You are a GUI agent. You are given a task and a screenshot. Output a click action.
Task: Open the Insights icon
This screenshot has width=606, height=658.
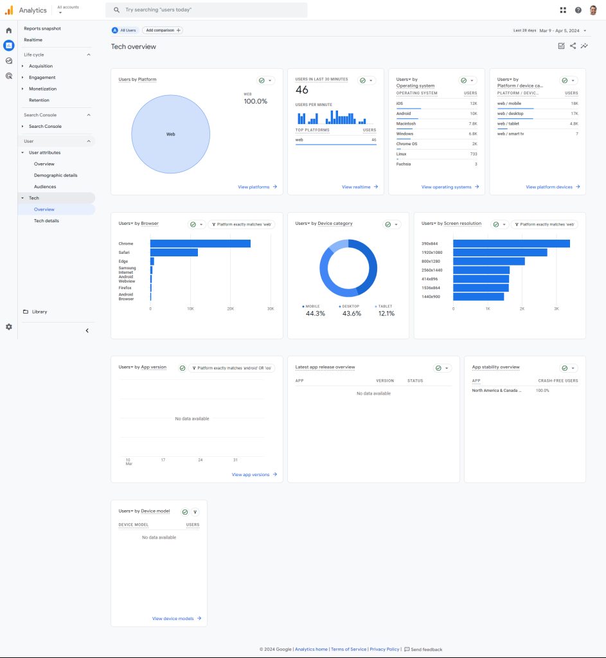pyautogui.click(x=584, y=46)
